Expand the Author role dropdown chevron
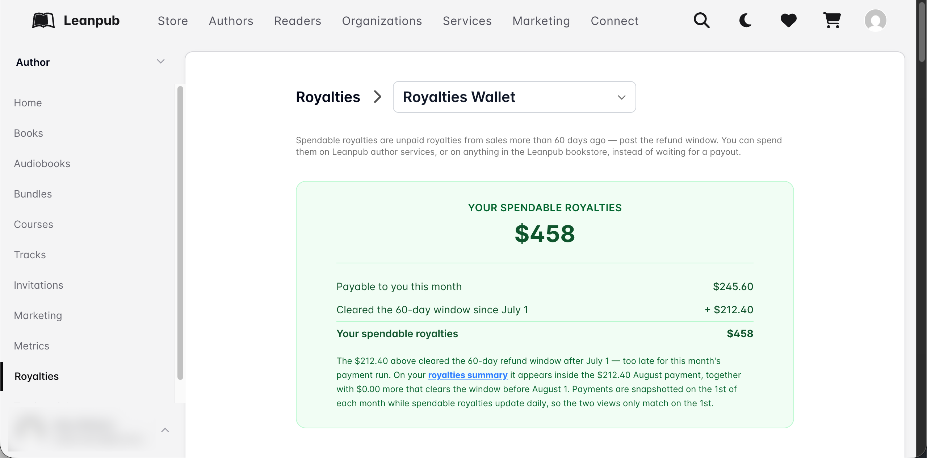927x458 pixels. 161,62
